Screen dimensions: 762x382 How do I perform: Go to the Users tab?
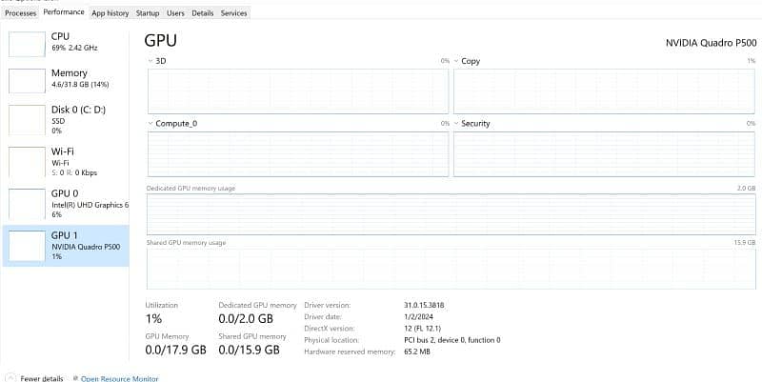point(175,13)
